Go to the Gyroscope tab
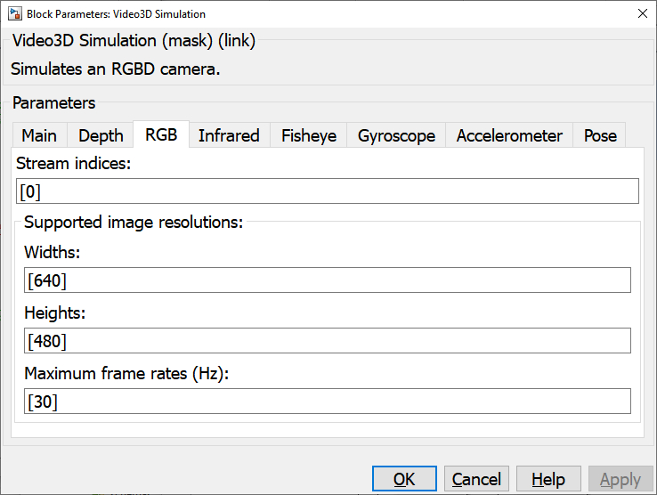 pyautogui.click(x=396, y=135)
